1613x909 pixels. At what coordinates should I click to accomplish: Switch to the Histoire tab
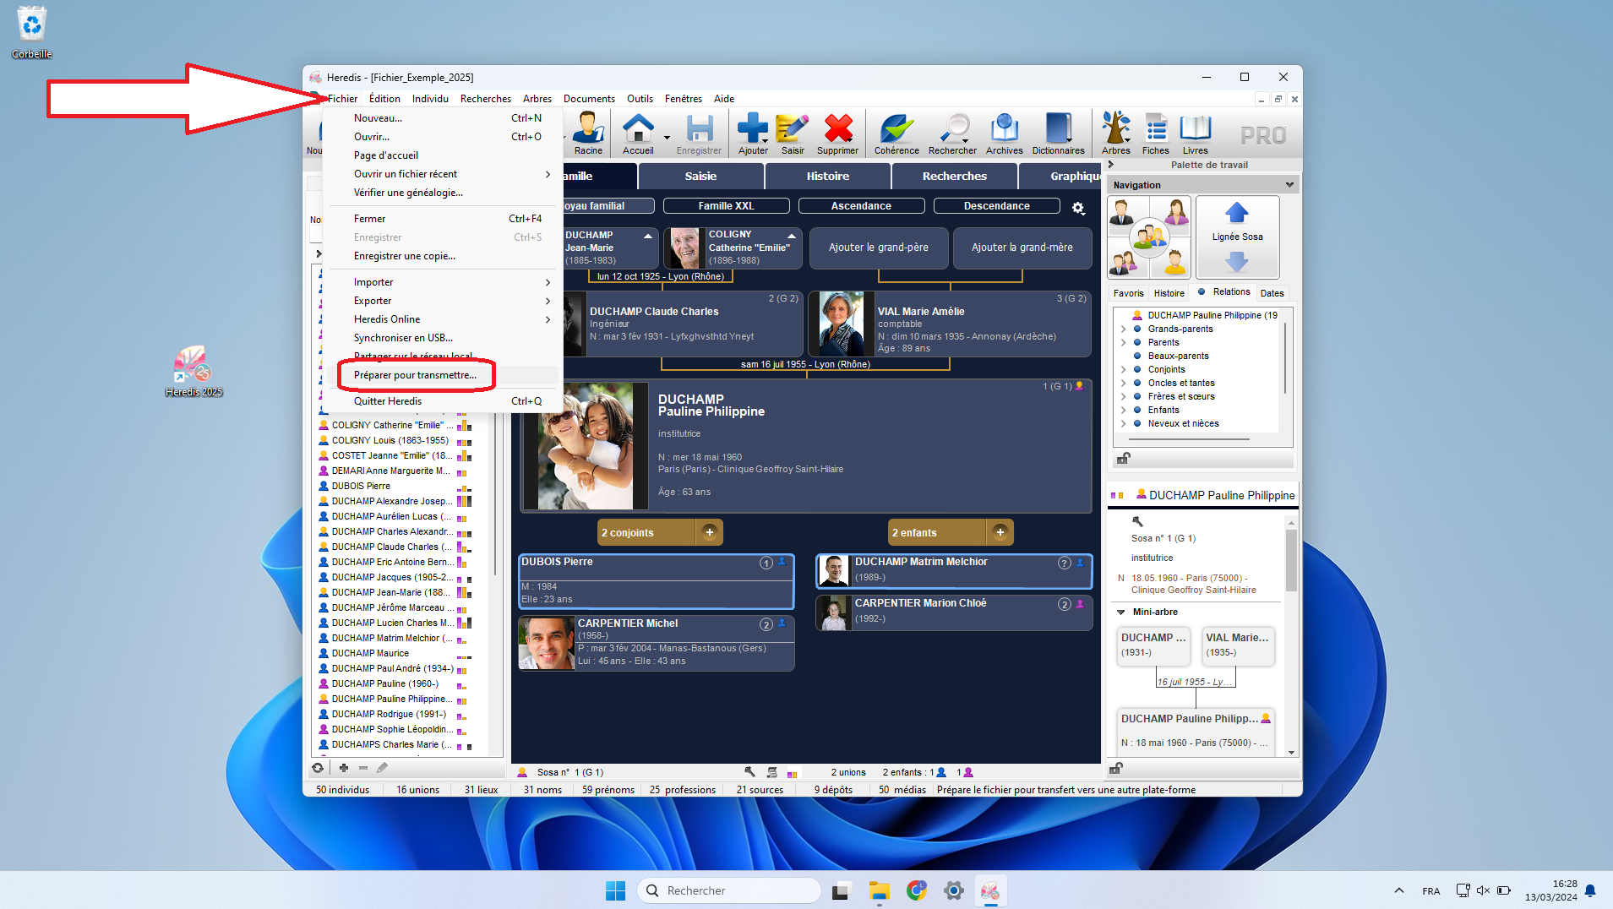(827, 177)
